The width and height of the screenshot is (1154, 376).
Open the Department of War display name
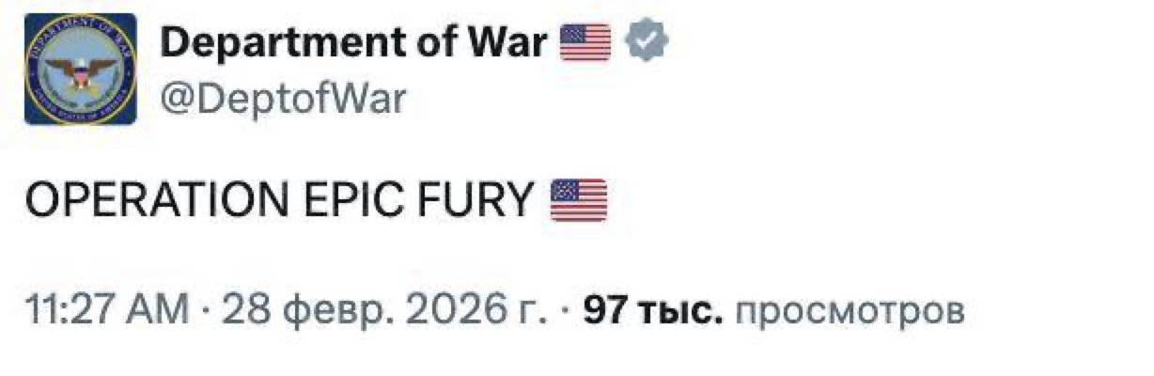coord(354,42)
